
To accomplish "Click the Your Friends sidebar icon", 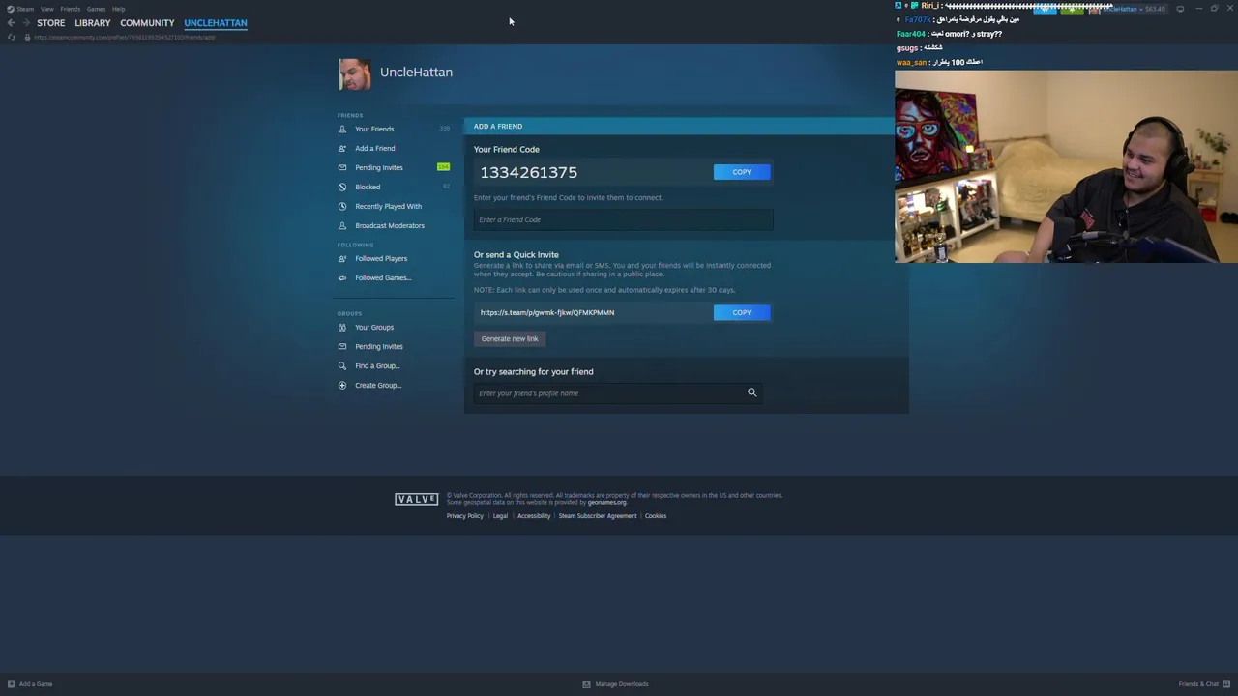I will (x=342, y=129).
